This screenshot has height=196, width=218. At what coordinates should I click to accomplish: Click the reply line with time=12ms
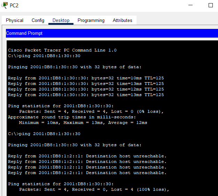86,89
